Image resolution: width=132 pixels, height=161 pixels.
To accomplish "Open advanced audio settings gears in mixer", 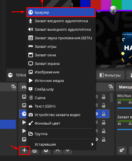I will [x=122, y=150].
